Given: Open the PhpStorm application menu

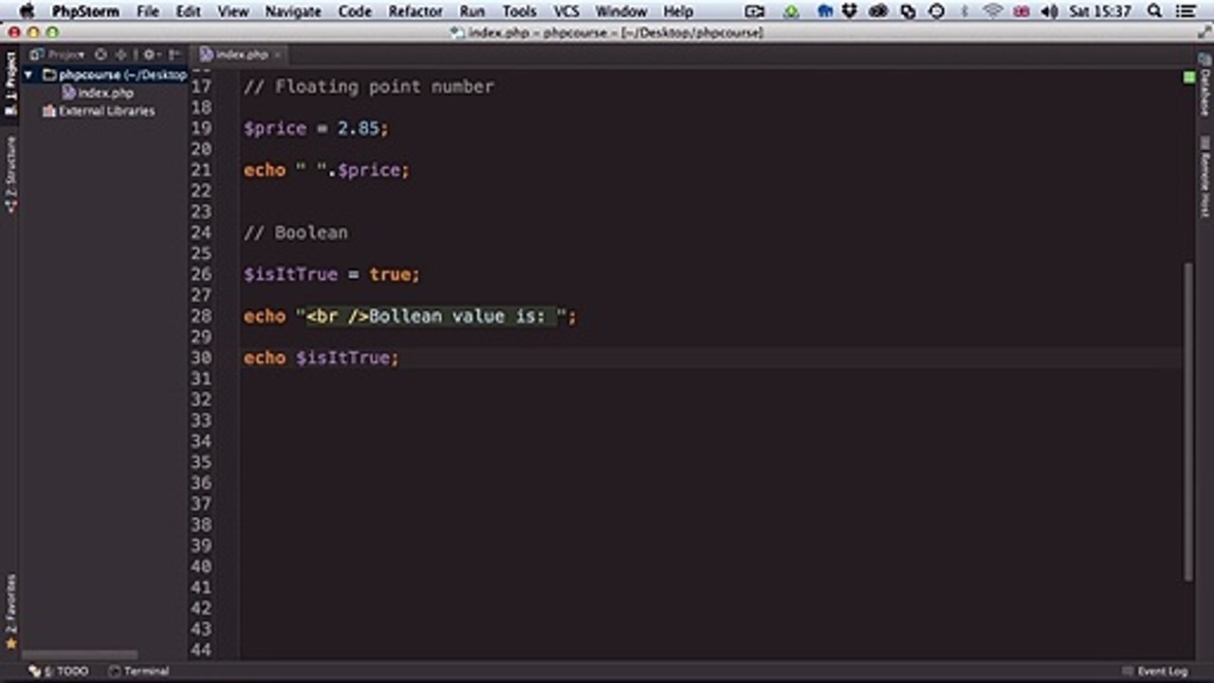Looking at the screenshot, I should pos(85,11).
